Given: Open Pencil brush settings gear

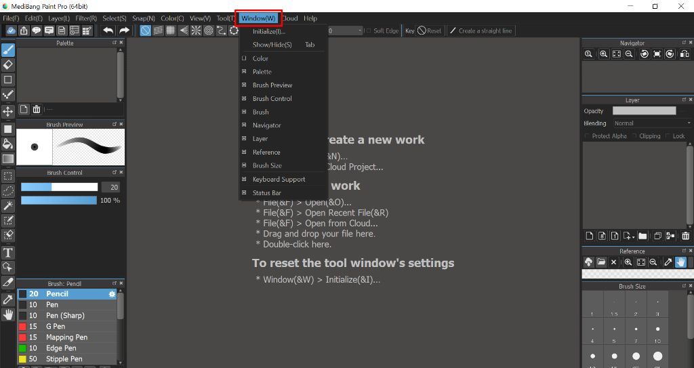Looking at the screenshot, I should click(x=112, y=294).
